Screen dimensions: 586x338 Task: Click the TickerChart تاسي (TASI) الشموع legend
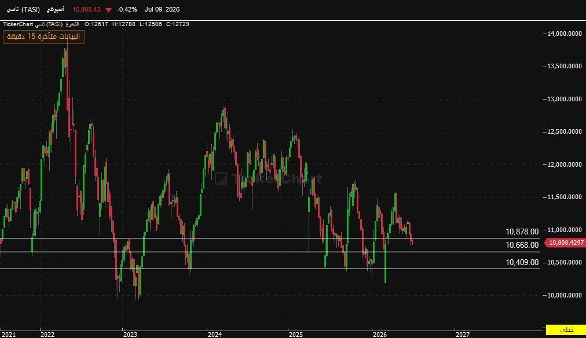pyautogui.click(x=41, y=24)
